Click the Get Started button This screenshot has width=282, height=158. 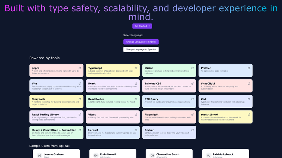click(x=142, y=26)
